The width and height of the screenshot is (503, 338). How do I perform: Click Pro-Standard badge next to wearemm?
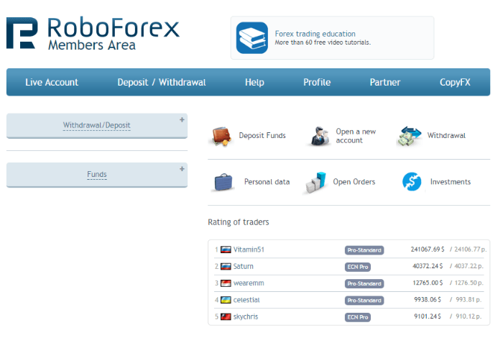point(364,283)
